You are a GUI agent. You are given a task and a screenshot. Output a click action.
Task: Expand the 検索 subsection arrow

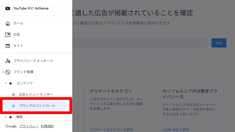[6, 117]
